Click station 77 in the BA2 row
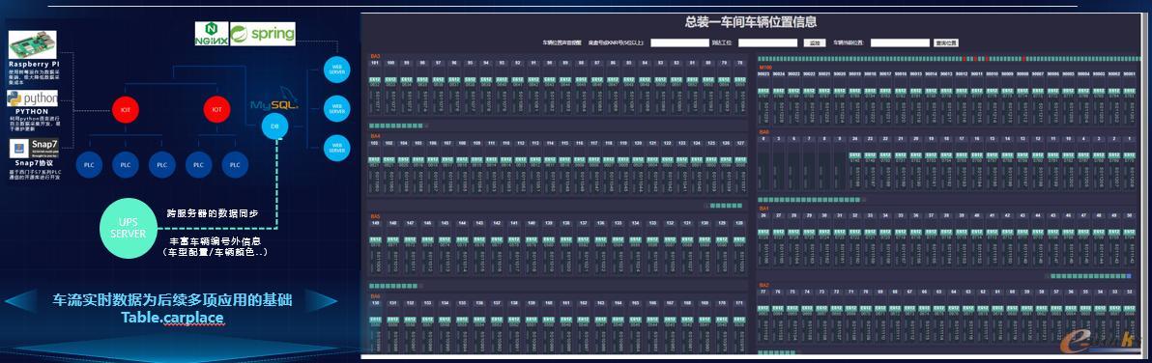This screenshot has height=363, width=1152. tap(763, 292)
